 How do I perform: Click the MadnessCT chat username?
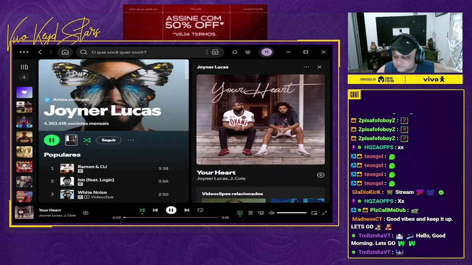[367, 219]
